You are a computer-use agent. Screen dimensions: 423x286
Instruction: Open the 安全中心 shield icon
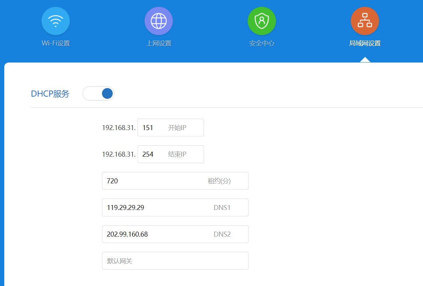(x=262, y=21)
